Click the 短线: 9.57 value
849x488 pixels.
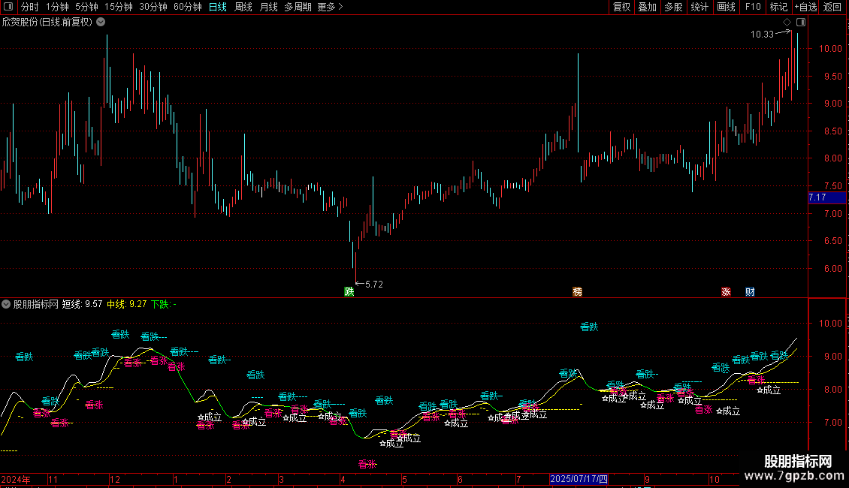coord(83,304)
